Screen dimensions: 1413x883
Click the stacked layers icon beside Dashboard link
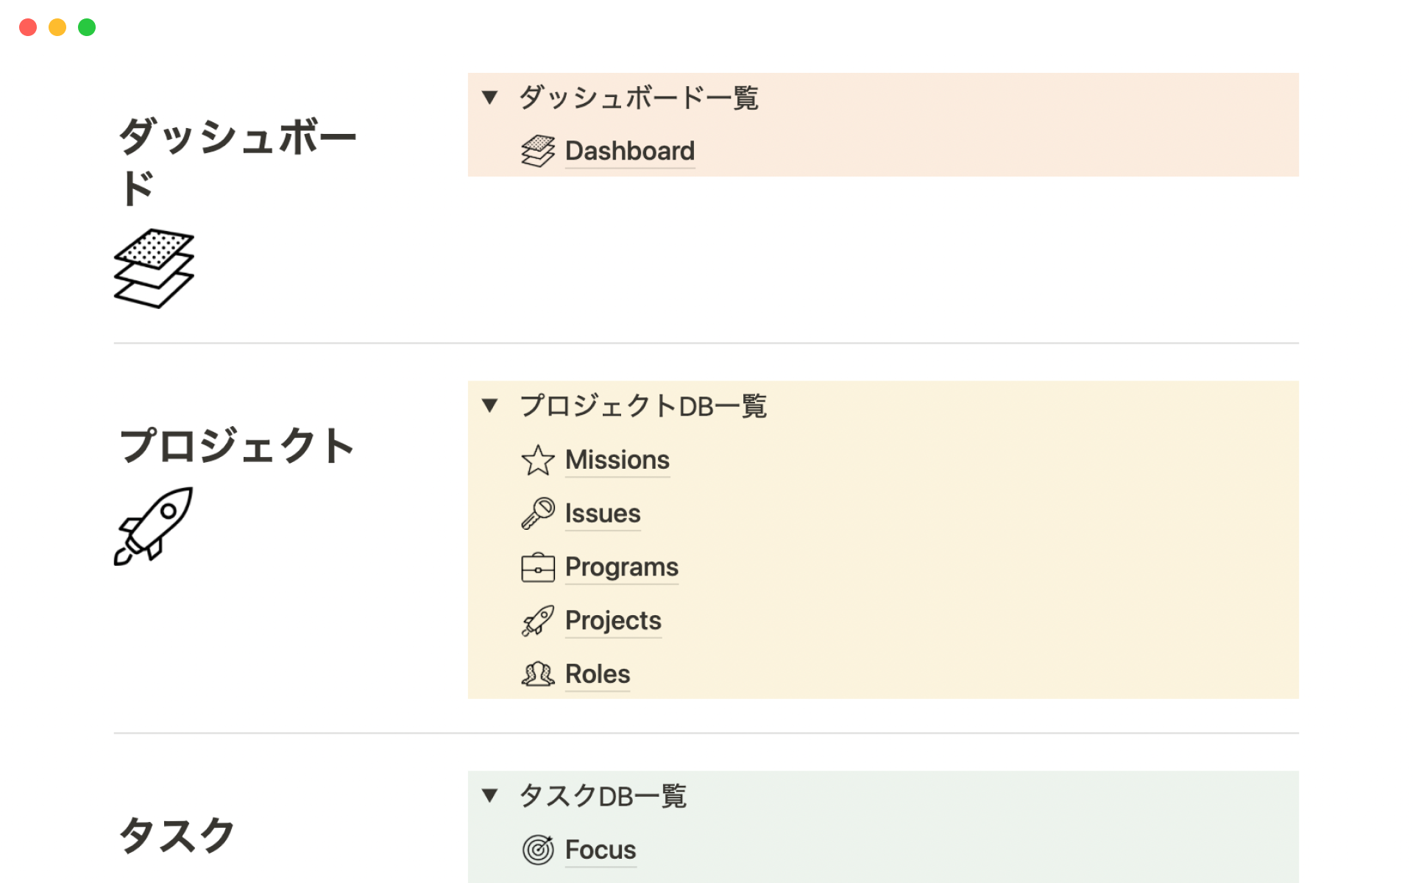pyautogui.click(x=538, y=151)
